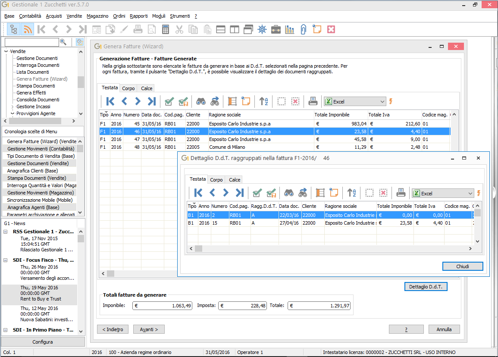Collapse SDI - Focus Fisco news group

[6, 260]
